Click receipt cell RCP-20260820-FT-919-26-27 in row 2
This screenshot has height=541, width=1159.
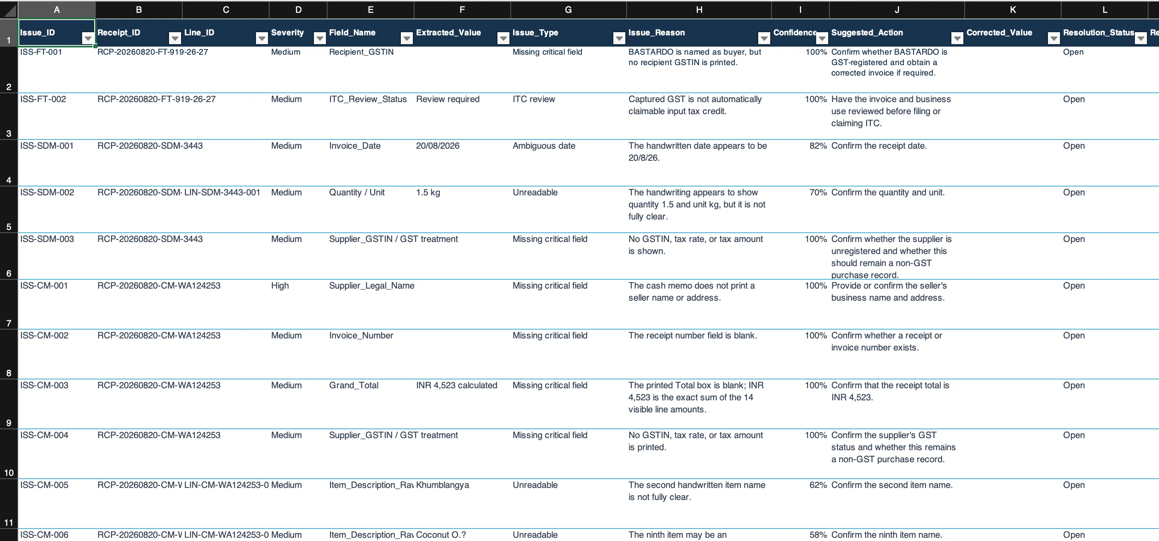pyautogui.click(x=153, y=52)
